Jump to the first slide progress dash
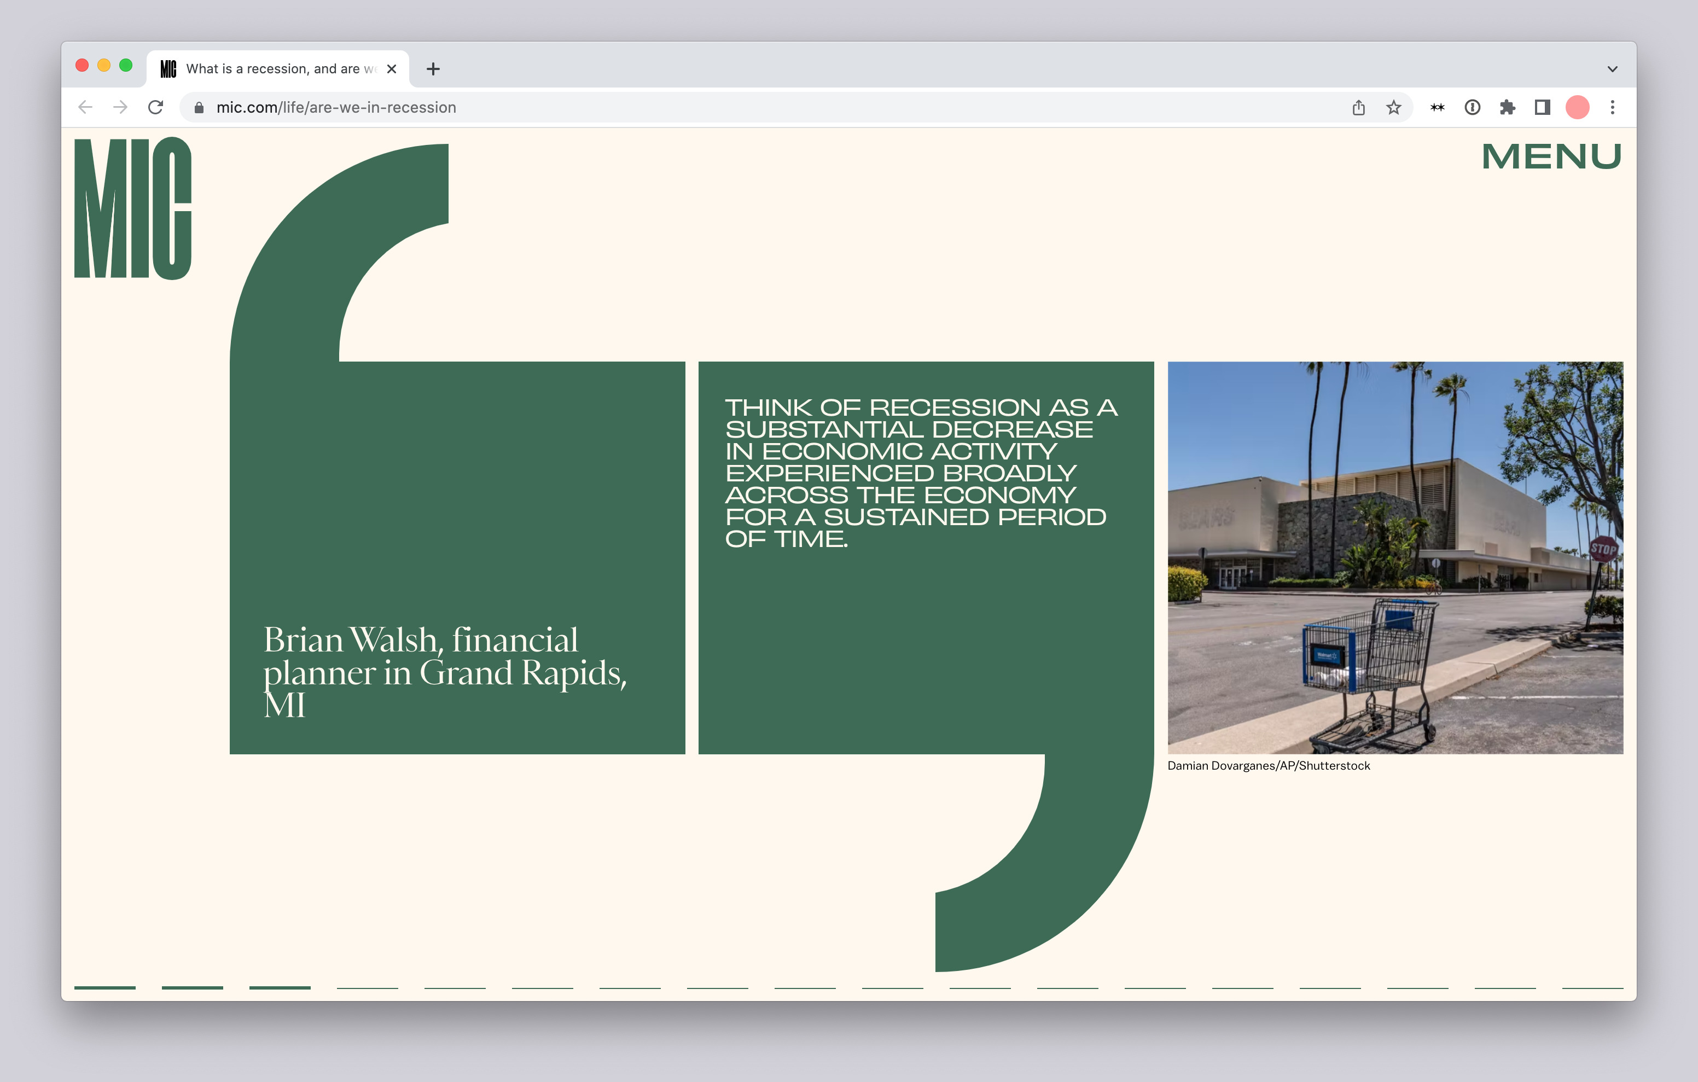The width and height of the screenshot is (1698, 1082). point(104,987)
